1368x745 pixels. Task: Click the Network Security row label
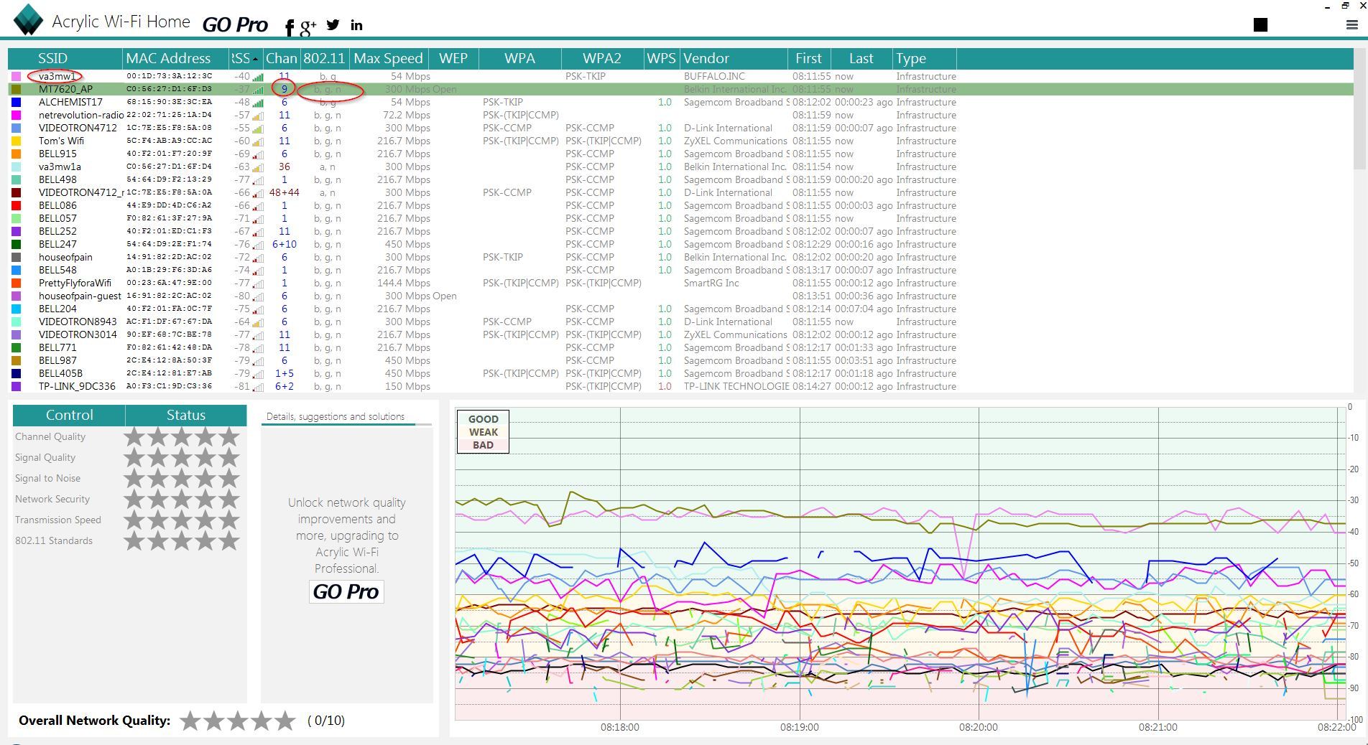tap(52, 499)
